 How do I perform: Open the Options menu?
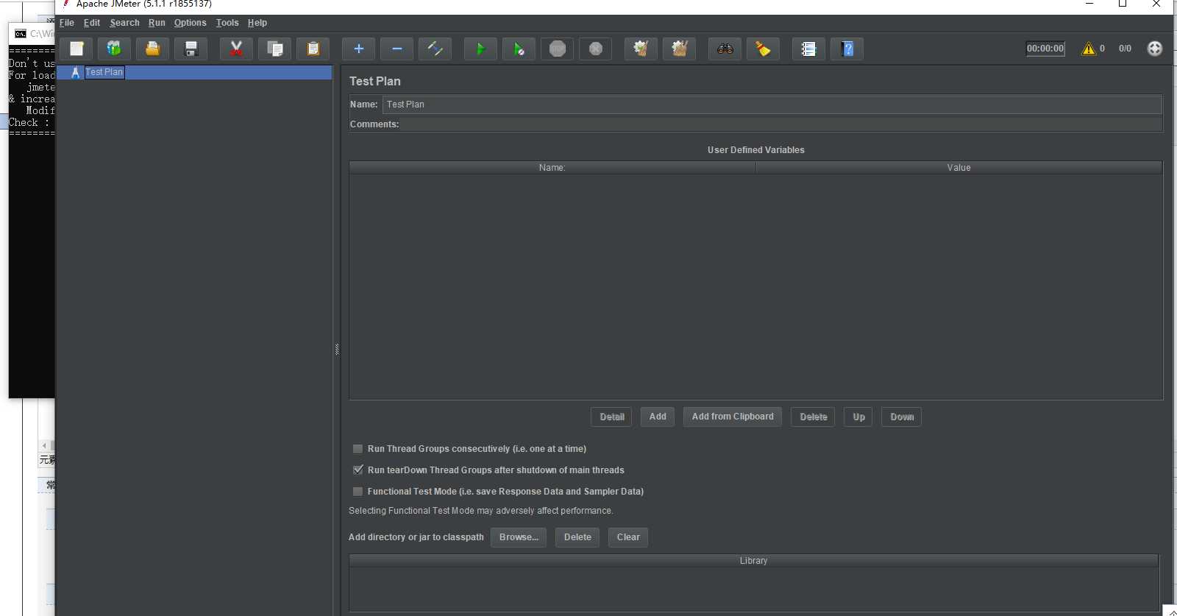click(x=190, y=23)
